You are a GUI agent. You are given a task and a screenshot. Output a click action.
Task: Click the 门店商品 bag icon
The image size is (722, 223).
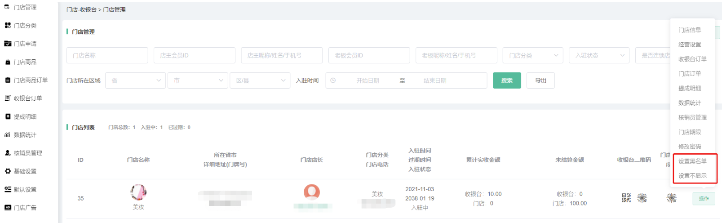point(8,62)
